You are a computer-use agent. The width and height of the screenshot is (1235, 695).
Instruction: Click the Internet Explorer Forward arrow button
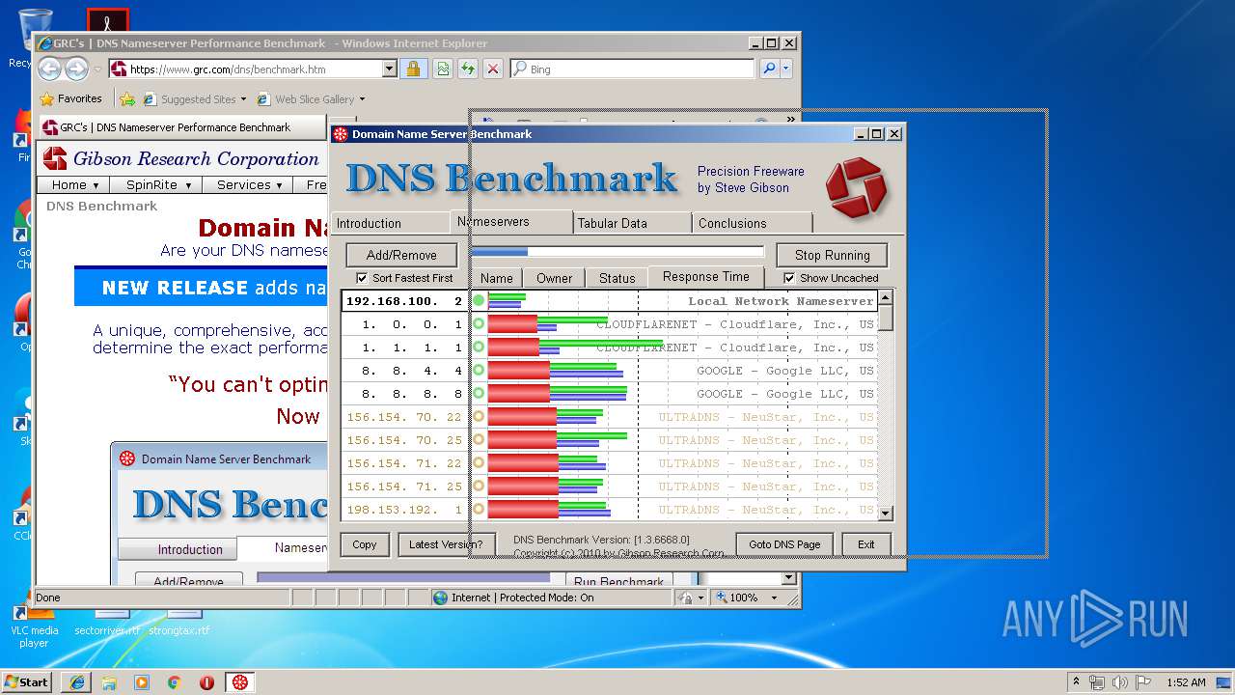tap(77, 69)
